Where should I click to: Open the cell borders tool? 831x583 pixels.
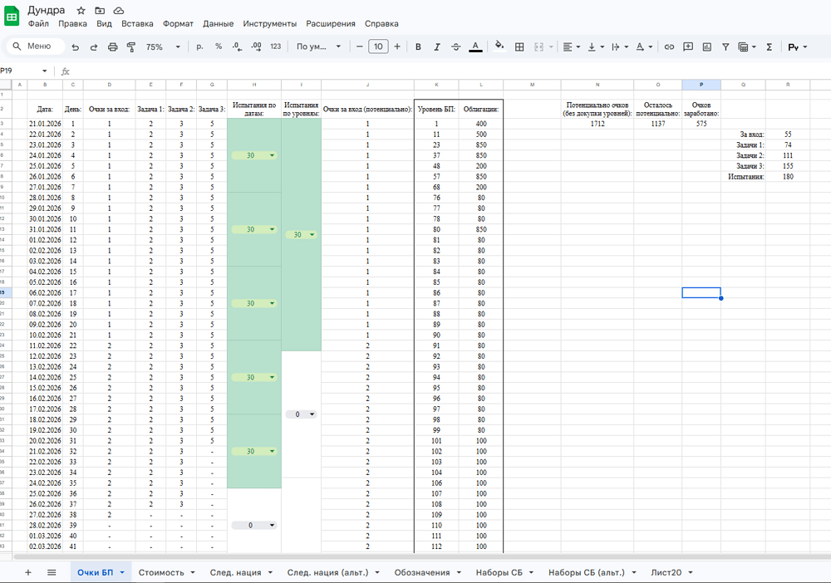(519, 47)
